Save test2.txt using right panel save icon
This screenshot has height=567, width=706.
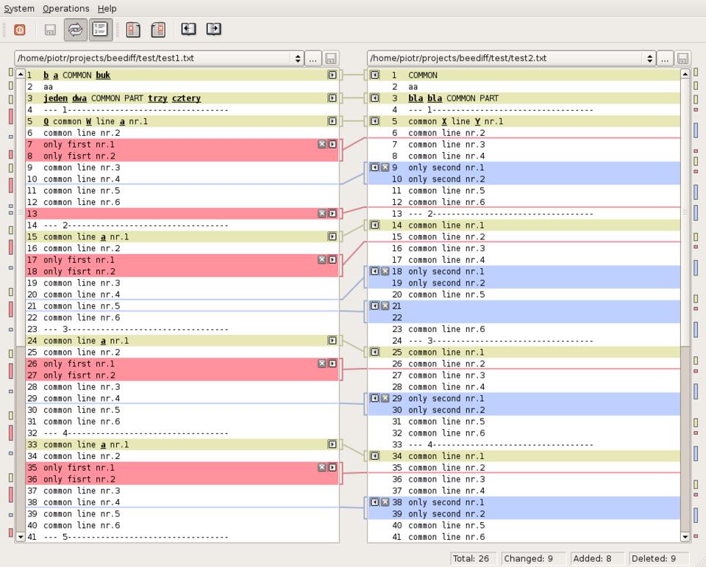tap(683, 58)
